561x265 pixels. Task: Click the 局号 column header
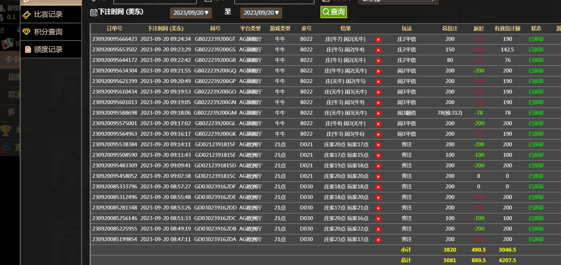tap(215, 29)
